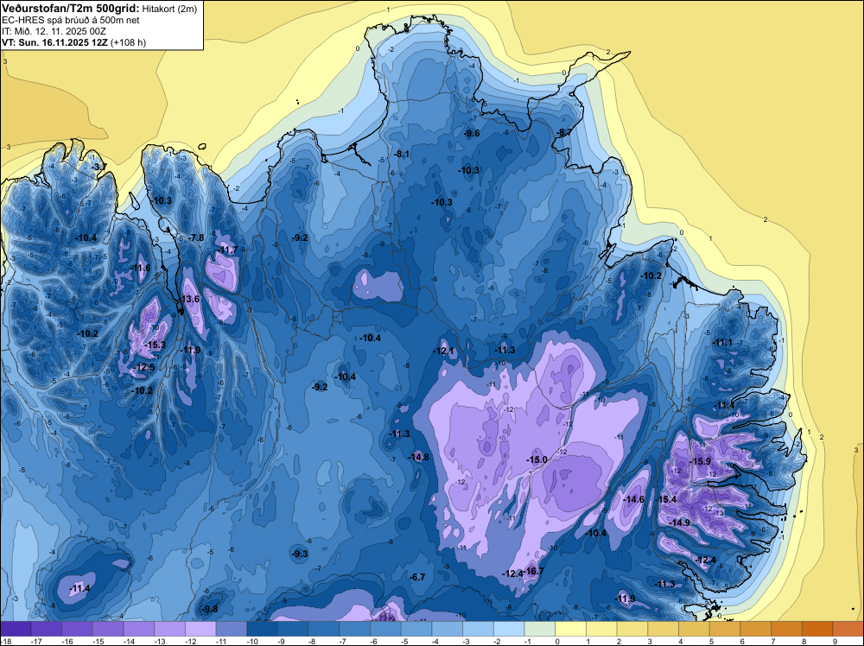Click legend swatch between -10 and -9

(263, 629)
